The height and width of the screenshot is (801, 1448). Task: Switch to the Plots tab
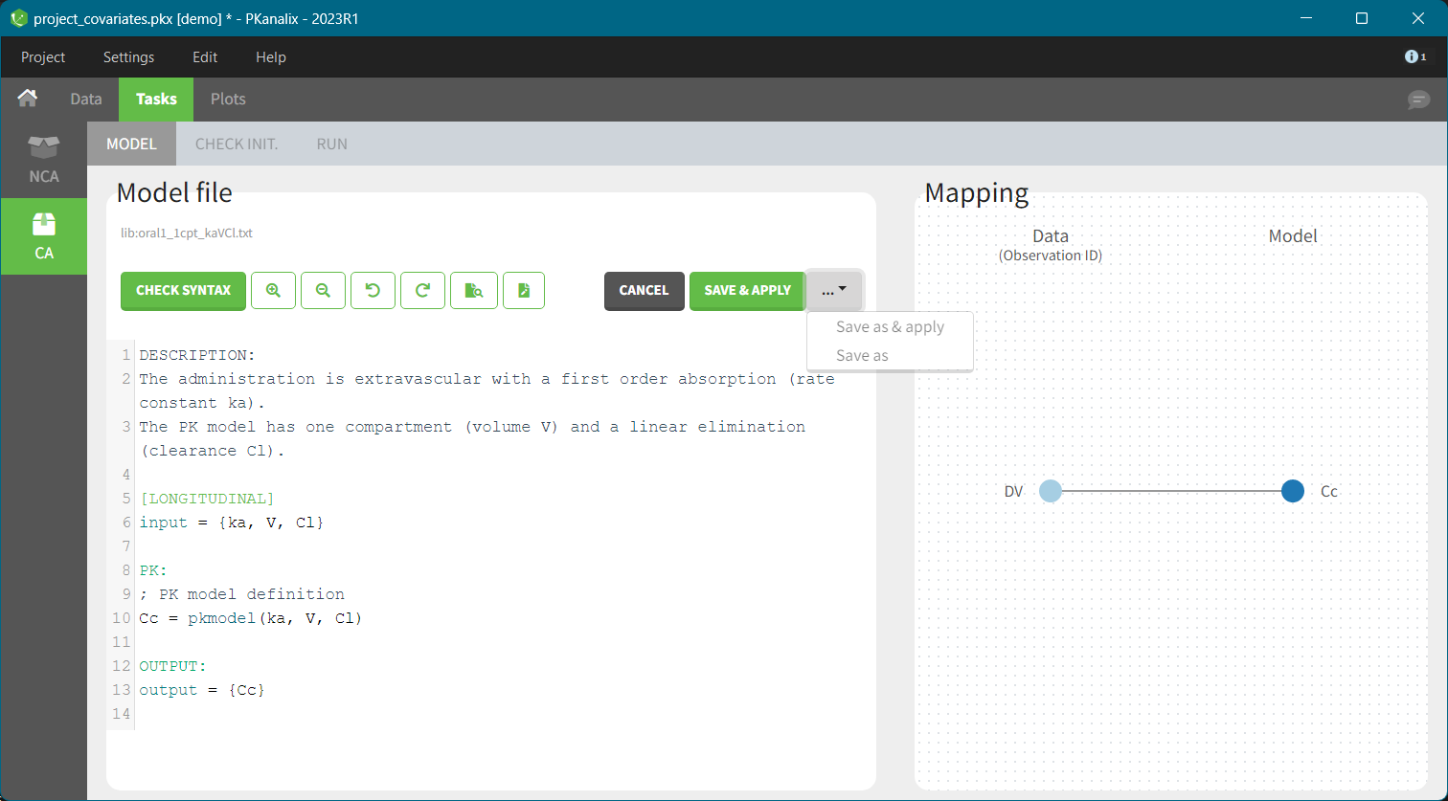[228, 100]
